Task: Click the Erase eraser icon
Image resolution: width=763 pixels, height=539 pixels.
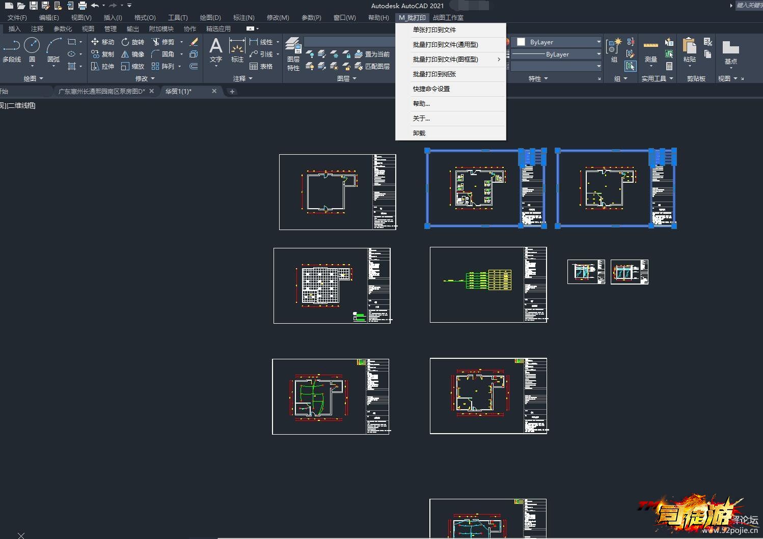Action: [x=194, y=42]
